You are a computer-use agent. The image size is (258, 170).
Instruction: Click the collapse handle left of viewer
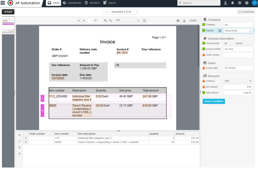click(x=15, y=91)
